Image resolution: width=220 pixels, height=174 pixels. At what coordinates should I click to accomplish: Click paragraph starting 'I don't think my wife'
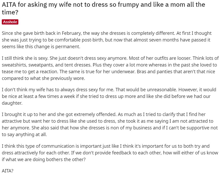coord(109,96)
